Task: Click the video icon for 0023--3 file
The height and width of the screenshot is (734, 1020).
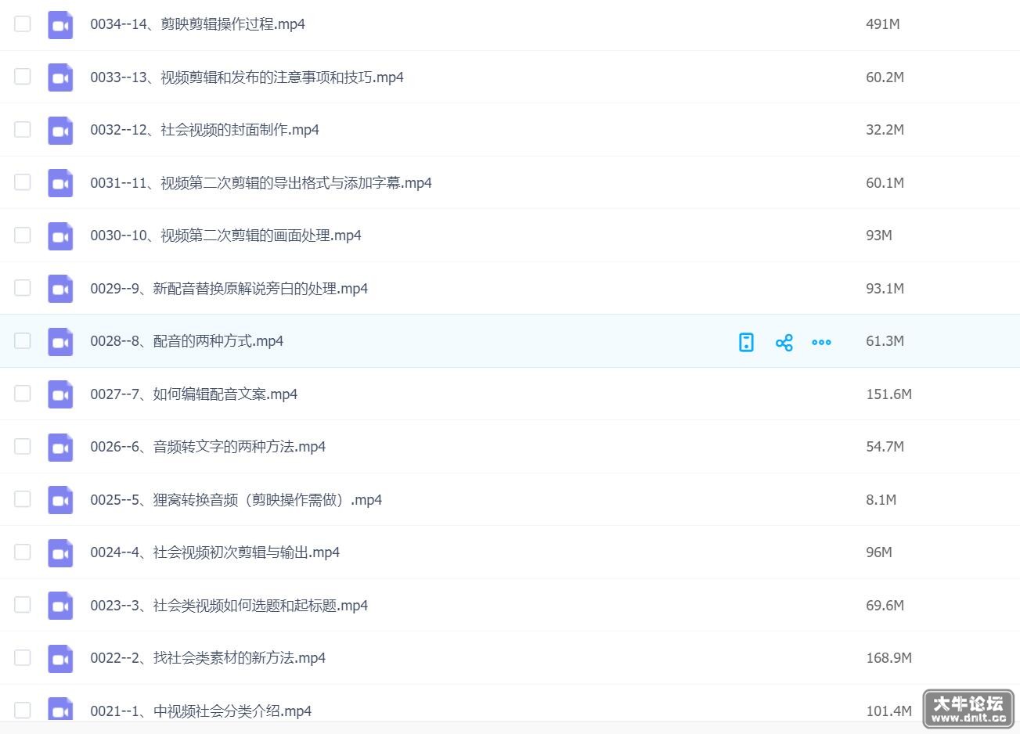Action: 60,606
